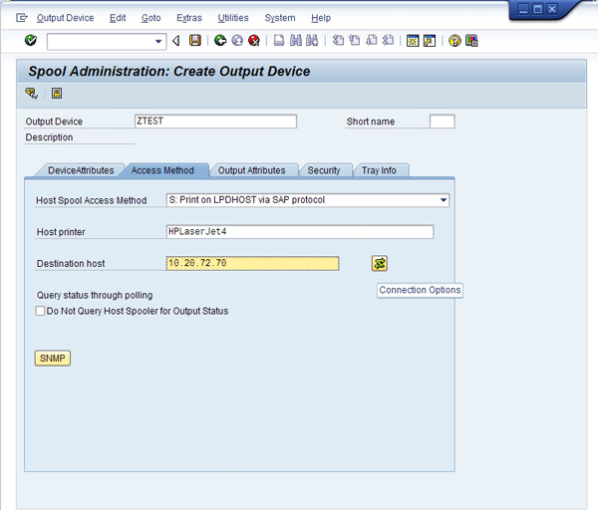The image size is (598, 510).
Task: Switch to the DeviceAttributes tab
Action: point(80,170)
